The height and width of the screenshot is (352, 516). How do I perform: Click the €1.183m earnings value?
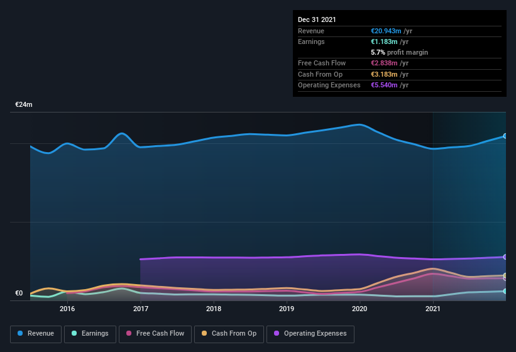click(384, 41)
